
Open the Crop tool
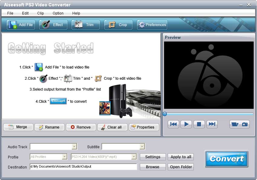click(118, 25)
